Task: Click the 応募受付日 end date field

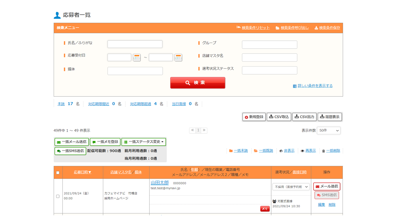Action: (161, 57)
